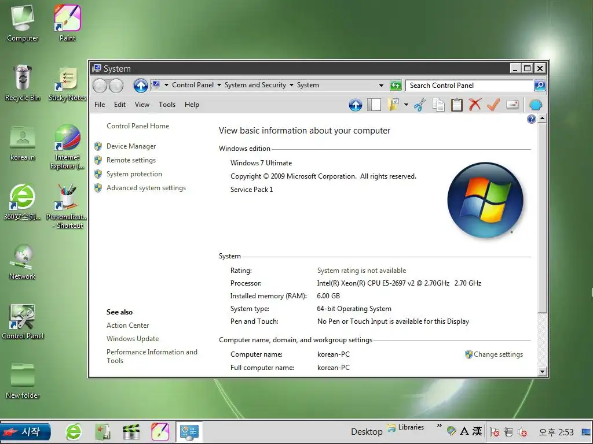Click the green Refresh button
Viewport: 593px width, 444px height.
[396, 86]
